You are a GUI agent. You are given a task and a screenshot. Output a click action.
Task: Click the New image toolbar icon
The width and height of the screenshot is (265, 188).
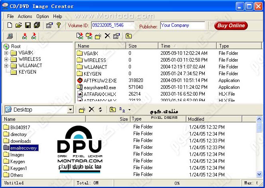[10, 26]
